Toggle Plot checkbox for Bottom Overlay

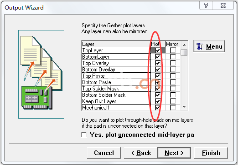[158, 70]
